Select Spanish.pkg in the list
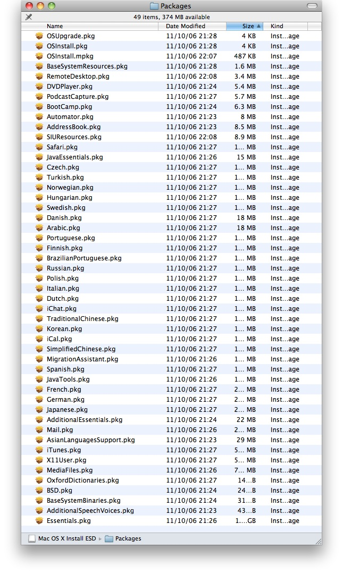Viewport: 343px width, 574px height. [x=65, y=369]
